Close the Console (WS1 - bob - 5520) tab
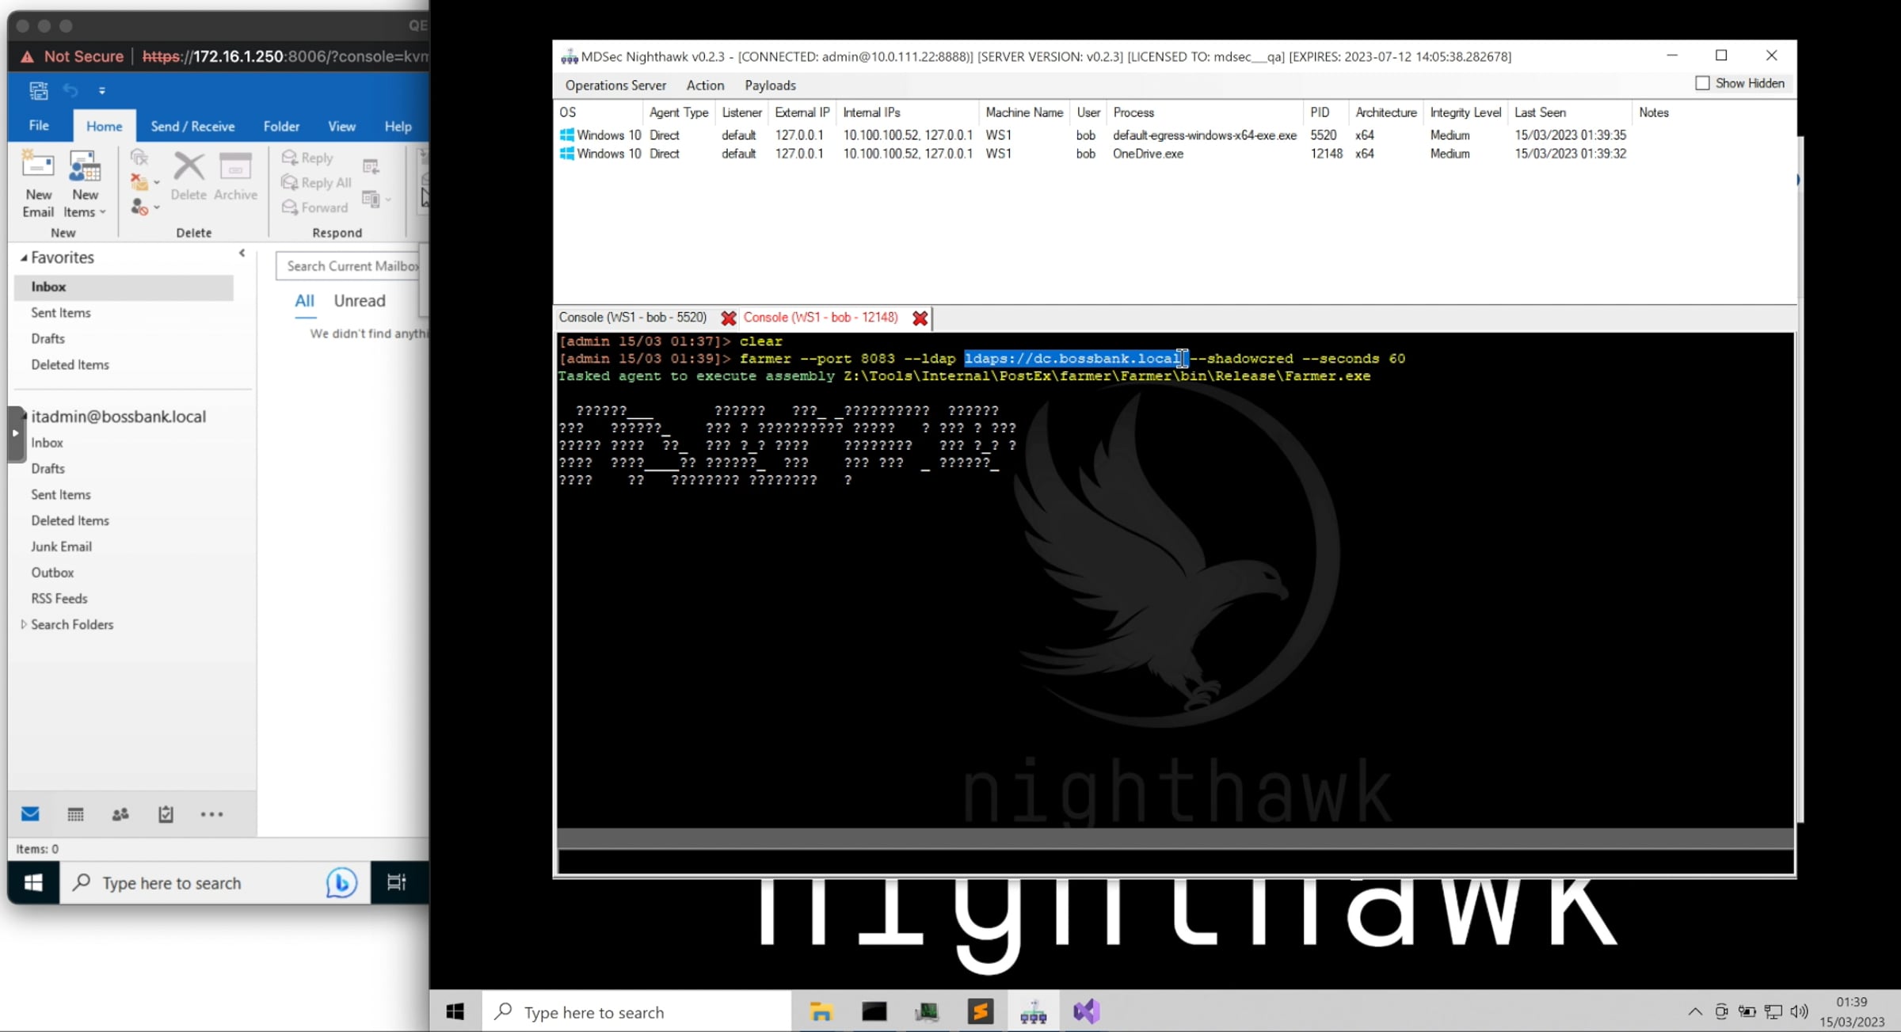 click(x=728, y=318)
